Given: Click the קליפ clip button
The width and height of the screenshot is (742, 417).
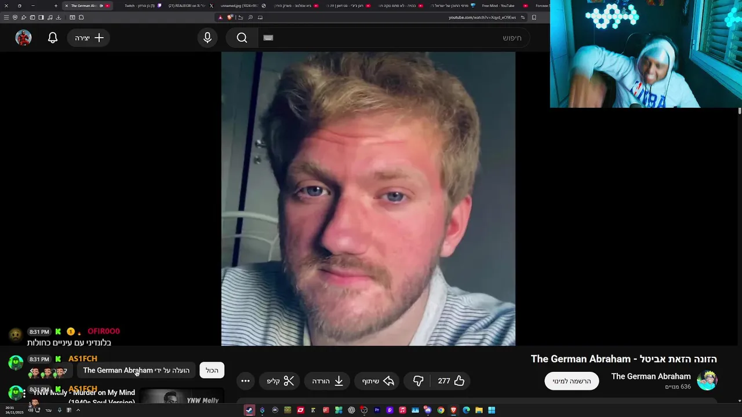Looking at the screenshot, I should 280,381.
